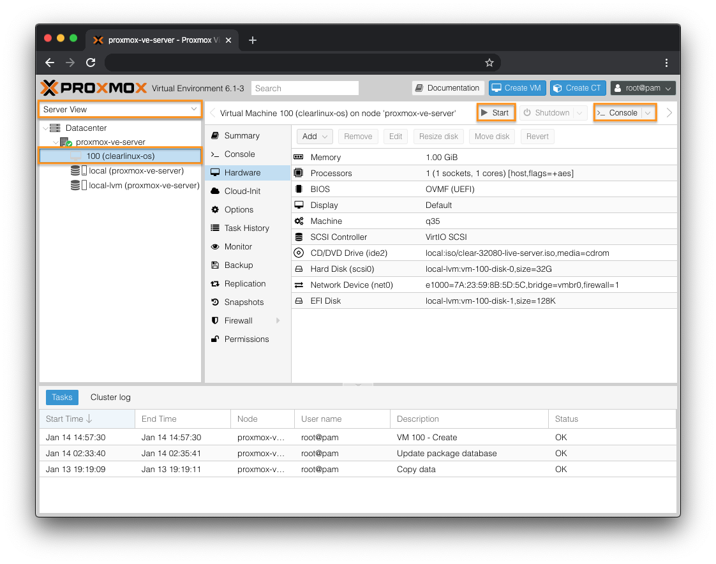Open Documentation
Viewport: 716px width, 564px height.
[448, 88]
